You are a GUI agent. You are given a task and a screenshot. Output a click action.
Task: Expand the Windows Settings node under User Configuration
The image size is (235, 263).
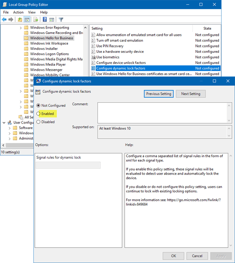point(9,133)
